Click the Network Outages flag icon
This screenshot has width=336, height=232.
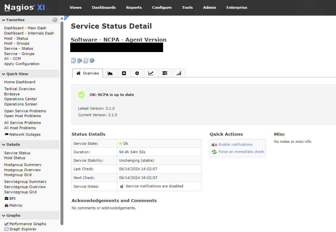6,134
